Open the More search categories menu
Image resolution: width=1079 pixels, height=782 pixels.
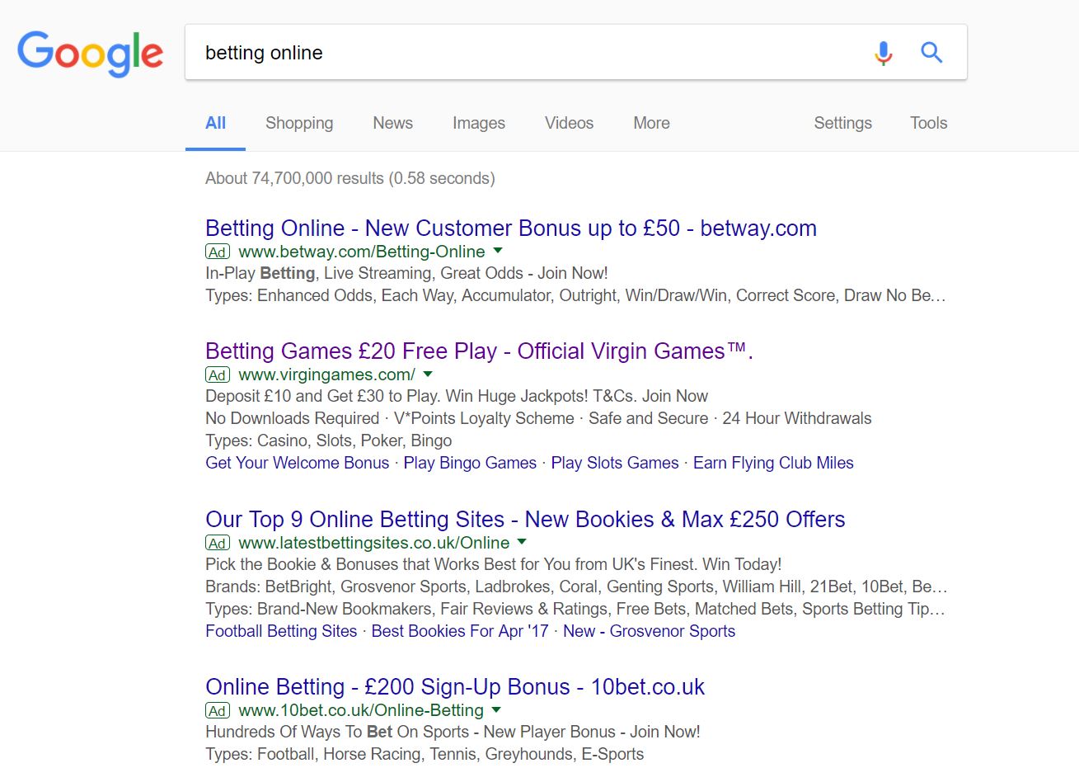tap(651, 123)
